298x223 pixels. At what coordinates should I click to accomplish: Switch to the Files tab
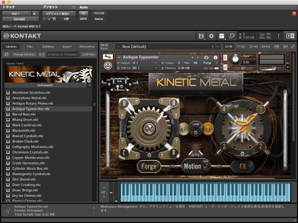pos(30,47)
